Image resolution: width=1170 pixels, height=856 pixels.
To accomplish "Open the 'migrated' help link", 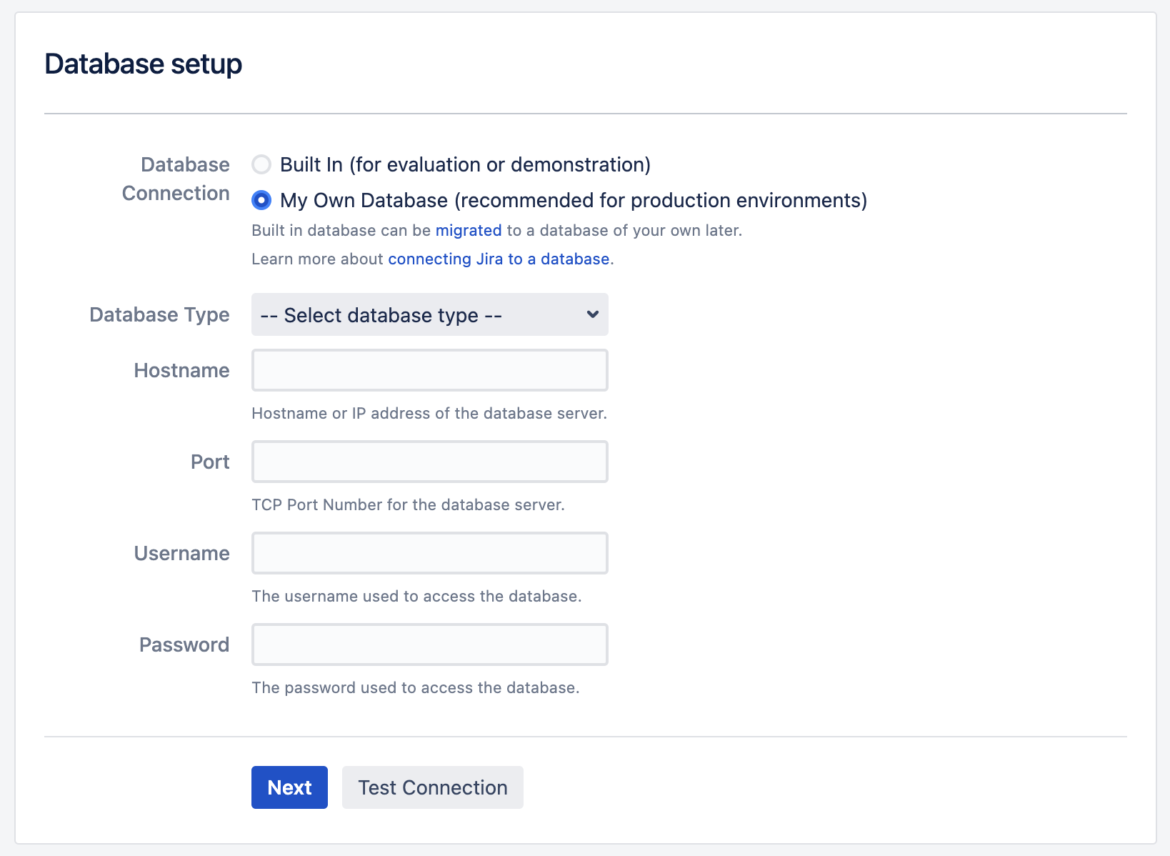I will (469, 231).
